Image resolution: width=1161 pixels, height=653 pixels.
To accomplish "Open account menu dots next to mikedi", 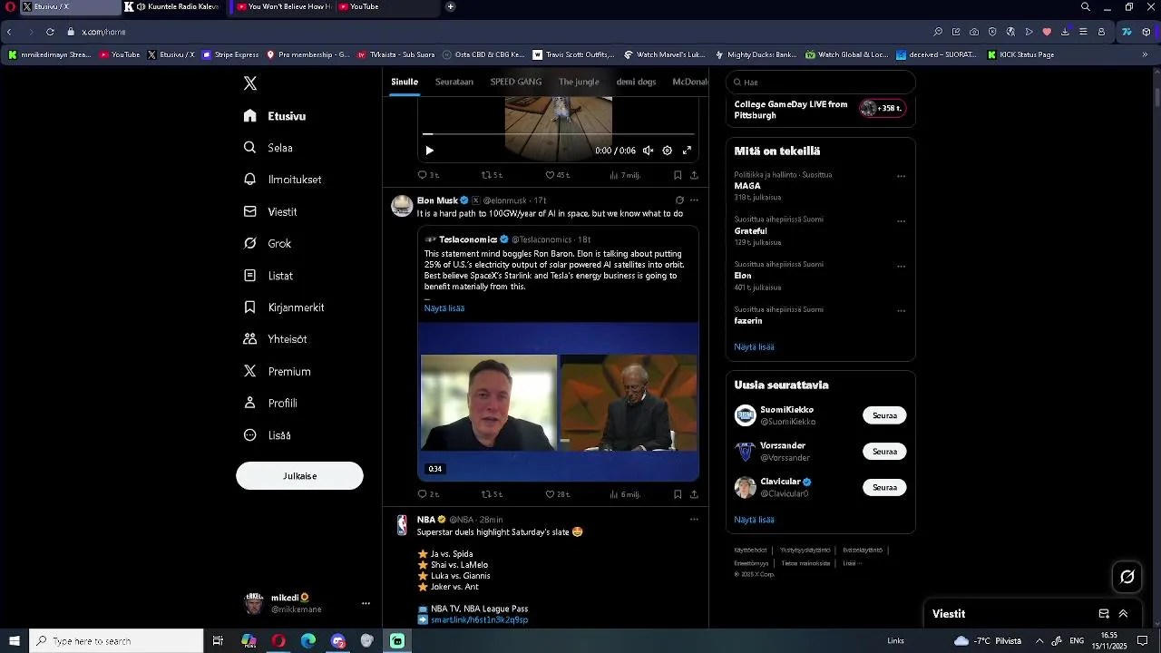I will 366,603.
